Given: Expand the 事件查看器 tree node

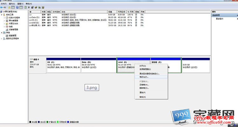Looking at the screenshot, I should (x=4, y=21).
